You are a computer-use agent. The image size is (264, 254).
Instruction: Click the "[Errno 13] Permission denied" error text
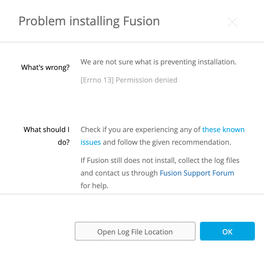[129, 80]
